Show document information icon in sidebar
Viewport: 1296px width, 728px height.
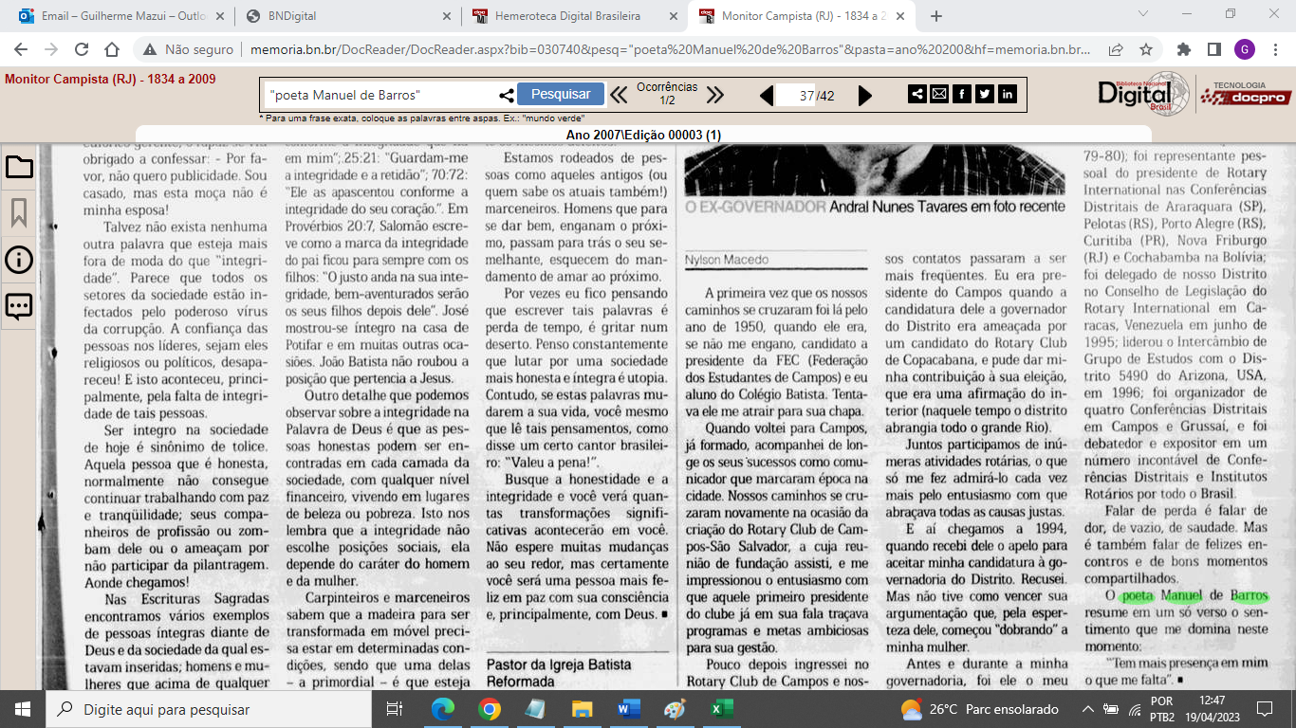point(19,260)
